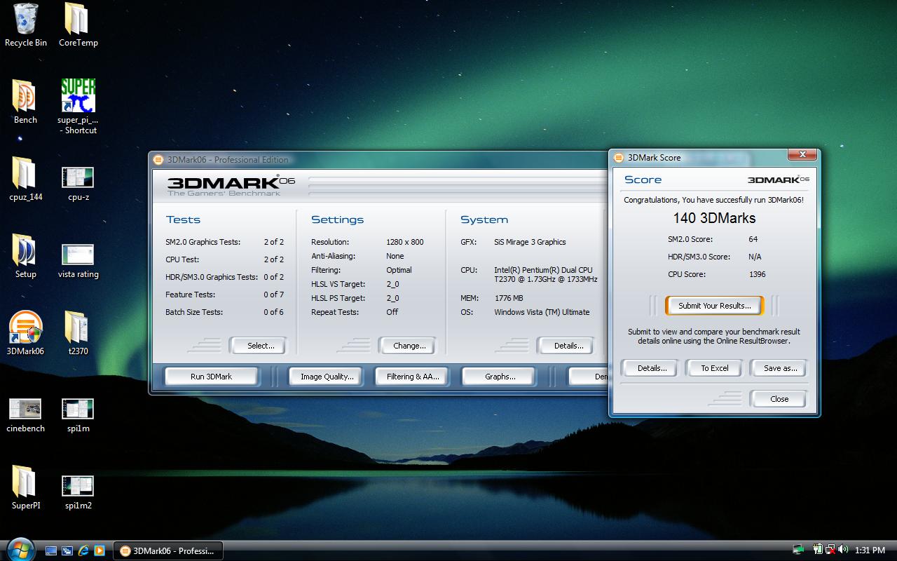
Task: Open the spi1m image icon
Action: pyautogui.click(x=78, y=408)
